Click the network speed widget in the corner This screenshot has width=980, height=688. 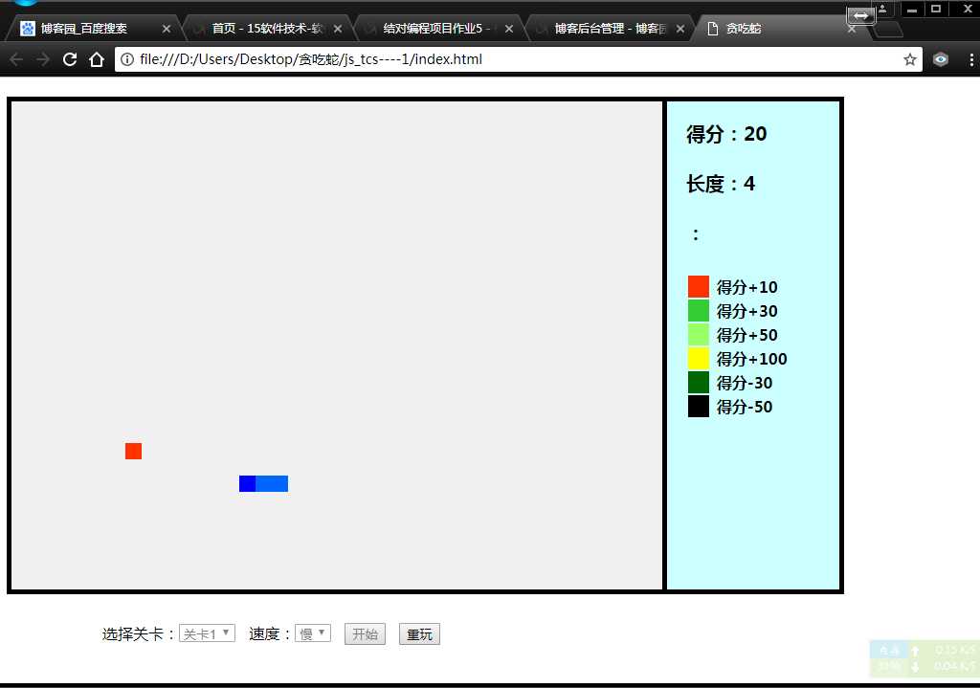coord(924,658)
